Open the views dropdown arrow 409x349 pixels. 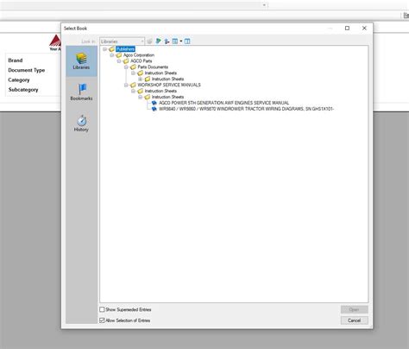pos(181,41)
